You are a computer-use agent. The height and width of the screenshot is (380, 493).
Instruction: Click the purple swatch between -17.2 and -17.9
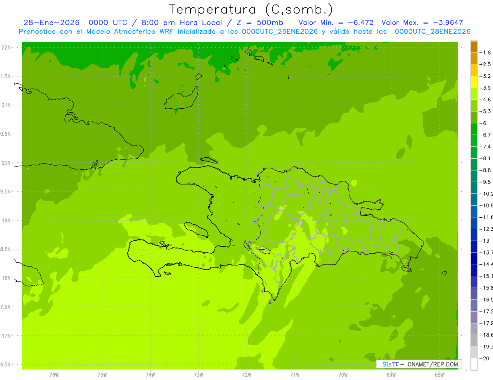(474, 317)
